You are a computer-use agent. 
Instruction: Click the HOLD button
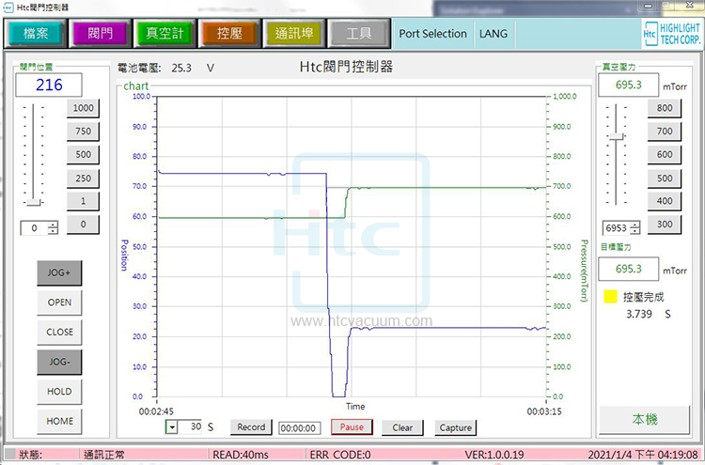click(59, 392)
